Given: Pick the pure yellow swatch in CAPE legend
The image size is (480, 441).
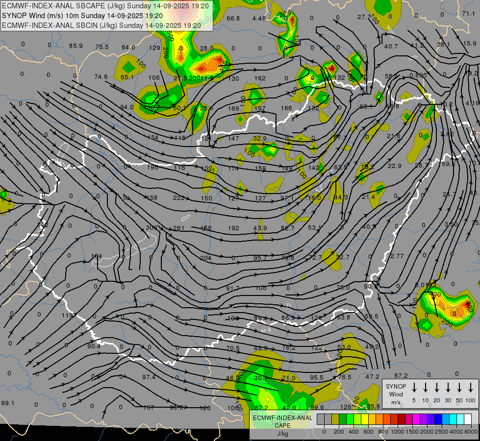Looking at the screenshot, I should pos(365,419).
